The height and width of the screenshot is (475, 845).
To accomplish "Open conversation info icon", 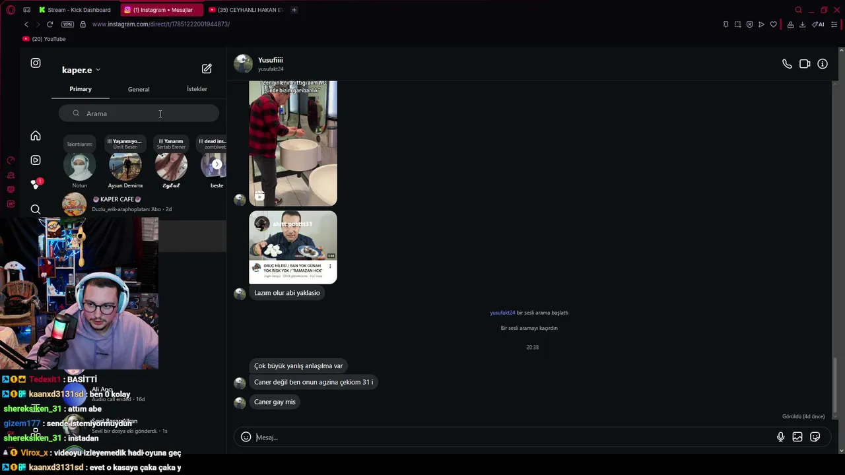I will click(x=823, y=64).
